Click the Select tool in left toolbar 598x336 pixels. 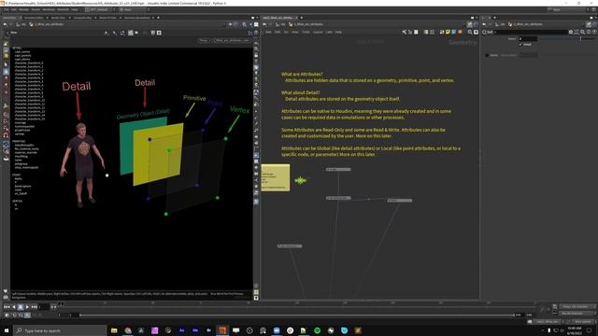point(6,64)
